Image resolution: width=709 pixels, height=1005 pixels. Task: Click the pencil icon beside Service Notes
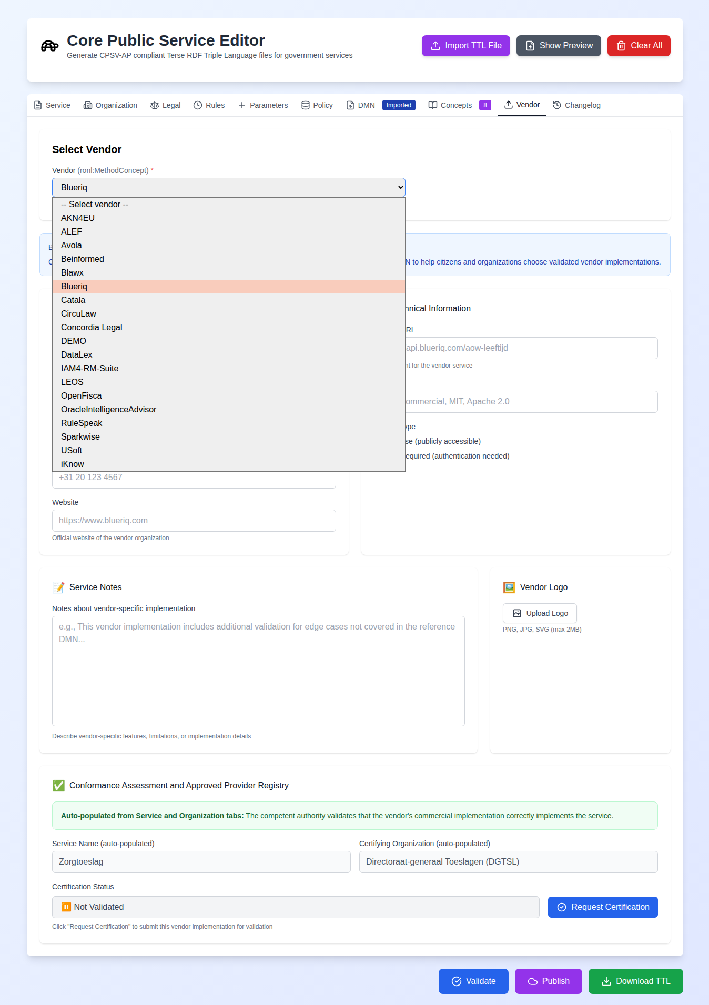58,587
